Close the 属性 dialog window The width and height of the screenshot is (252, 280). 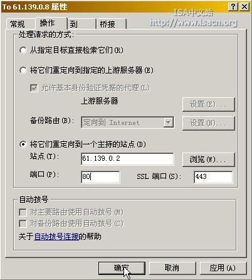point(244,7)
